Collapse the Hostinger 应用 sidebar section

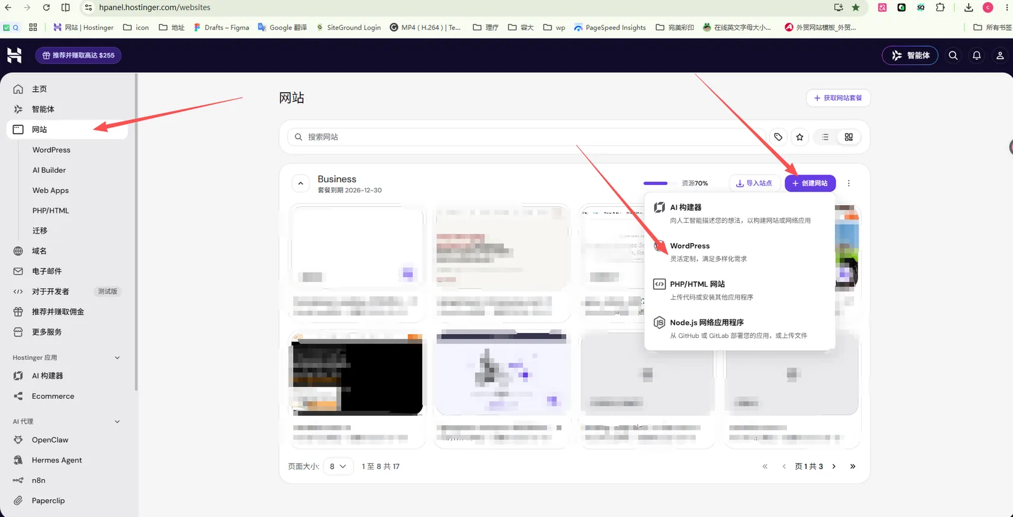[x=117, y=358]
